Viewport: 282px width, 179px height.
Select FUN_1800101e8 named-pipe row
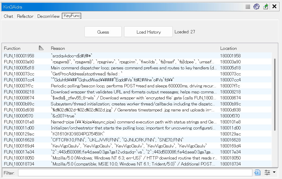coord(137,122)
